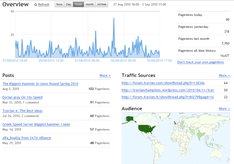The image size is (234, 164).
Task: Open The Biggest Hammer in comx Round post
Action: pyautogui.click(x=40, y=84)
